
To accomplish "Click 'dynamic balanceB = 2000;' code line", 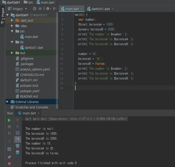I will coord(97,29).
